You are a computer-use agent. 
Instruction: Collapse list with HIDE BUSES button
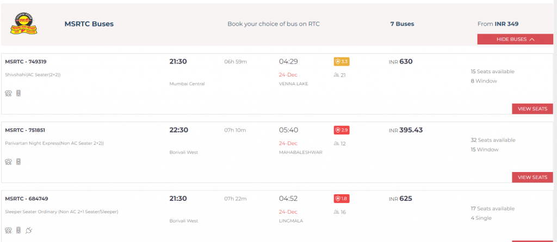click(515, 39)
